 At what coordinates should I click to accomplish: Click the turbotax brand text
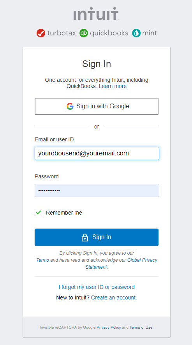coord(62,33)
